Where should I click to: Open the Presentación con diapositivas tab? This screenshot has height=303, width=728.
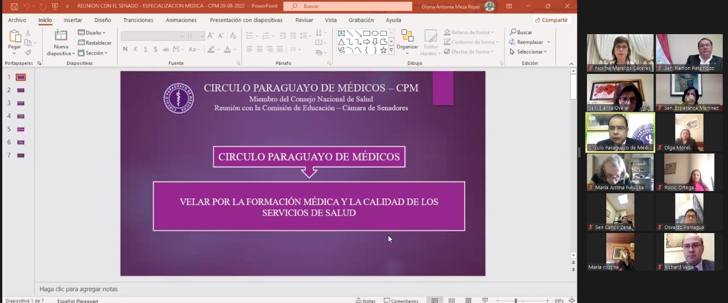[x=246, y=20]
